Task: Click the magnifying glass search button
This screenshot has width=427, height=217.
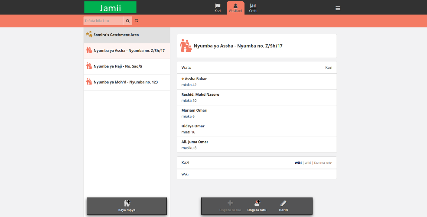Action: point(128,21)
